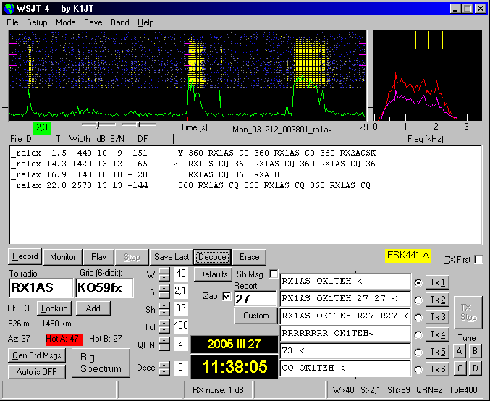This screenshot has height=401, width=490.
Task: Open the Setup menu
Action: tap(37, 22)
